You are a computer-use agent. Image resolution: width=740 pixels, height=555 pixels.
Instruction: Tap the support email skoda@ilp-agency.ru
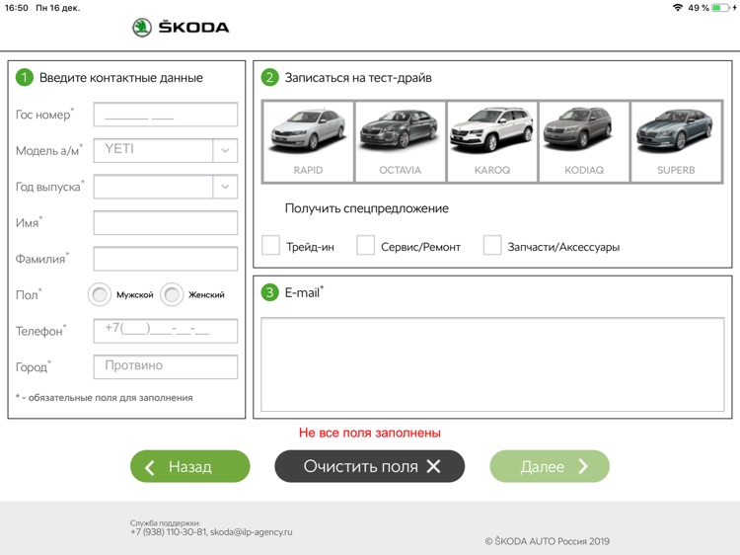pyautogui.click(x=251, y=532)
